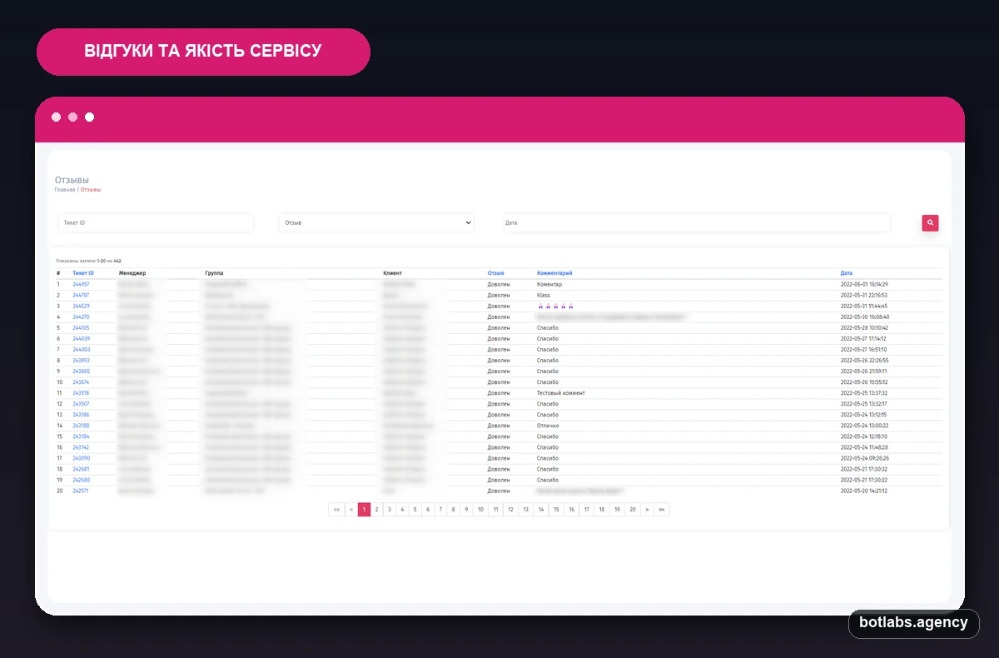Image resolution: width=999 pixels, height=658 pixels.
Task: Go to previous page with « button
Action: [351, 509]
